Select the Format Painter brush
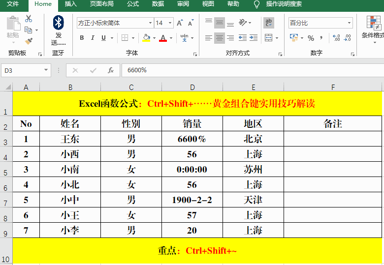Image resolution: width=384 pixels, height=265 pixels. (29, 41)
